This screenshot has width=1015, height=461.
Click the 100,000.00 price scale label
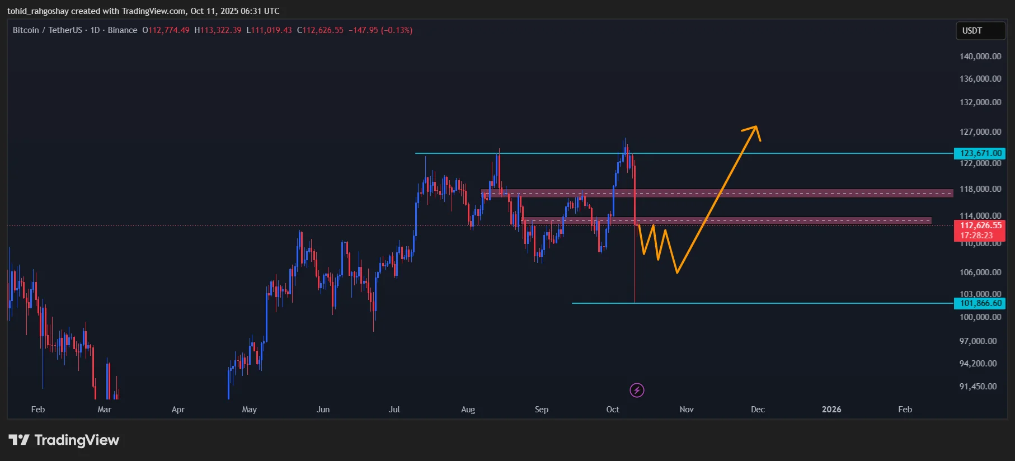[980, 317]
